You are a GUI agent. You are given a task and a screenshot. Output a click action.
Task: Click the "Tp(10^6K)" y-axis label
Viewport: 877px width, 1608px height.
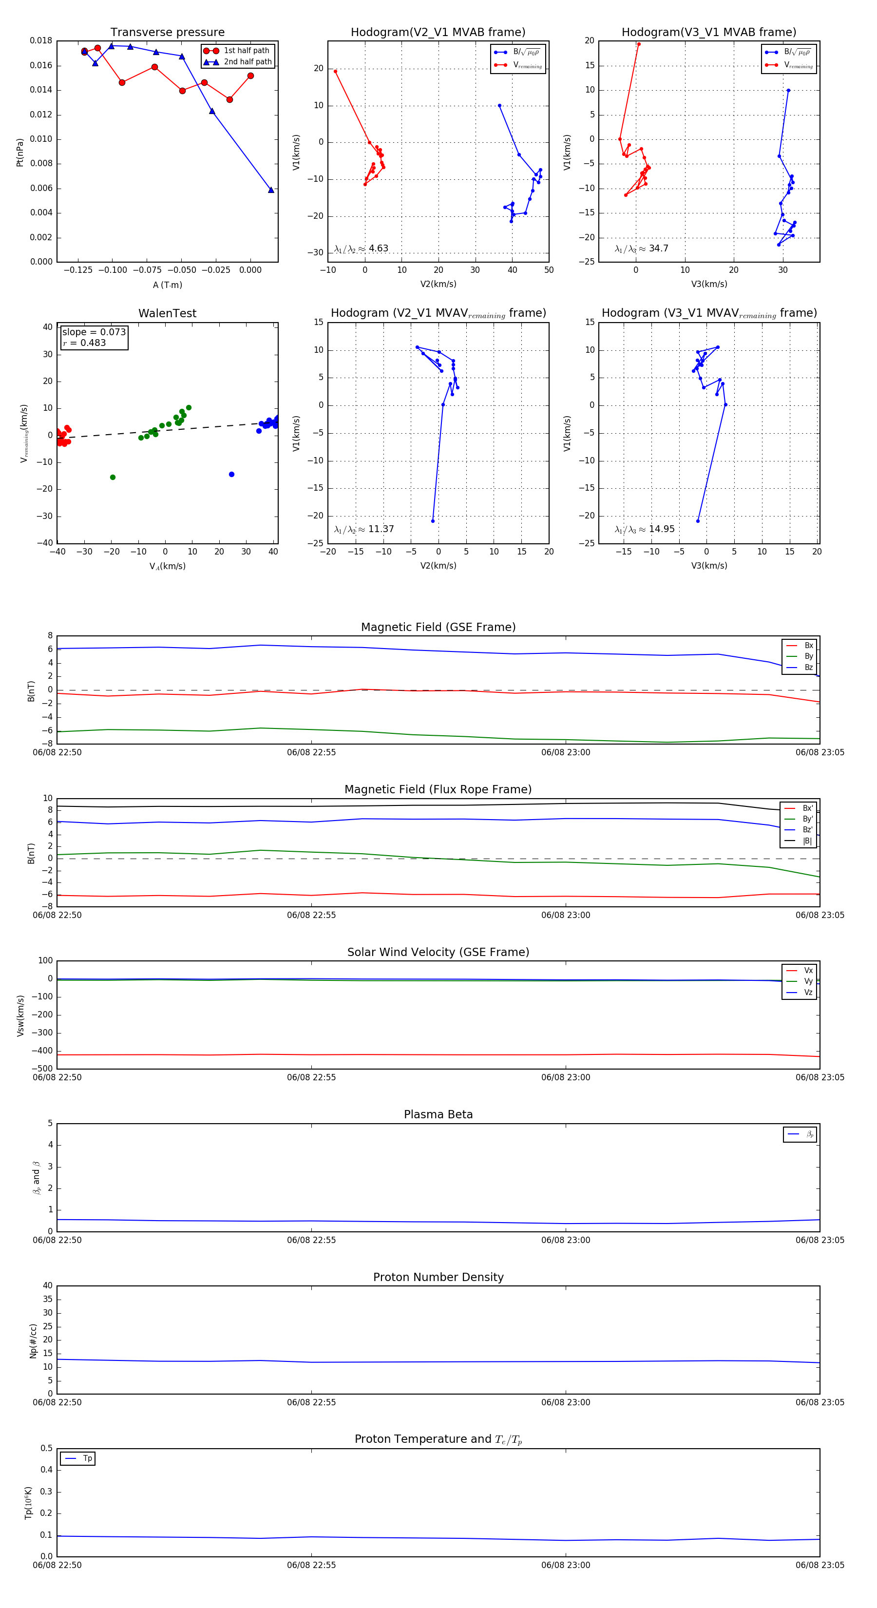click(x=28, y=1503)
